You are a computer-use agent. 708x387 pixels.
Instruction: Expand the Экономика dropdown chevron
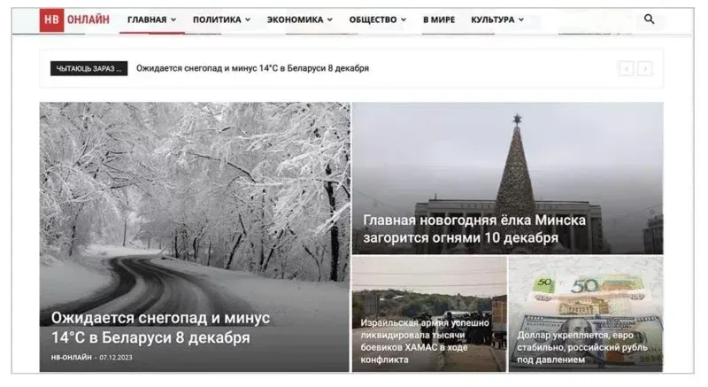click(330, 19)
